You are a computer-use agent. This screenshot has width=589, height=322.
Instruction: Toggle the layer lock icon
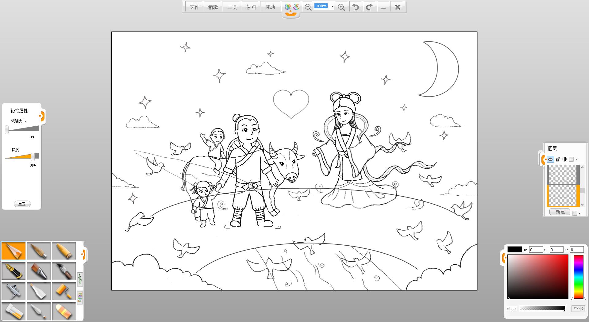click(x=558, y=159)
